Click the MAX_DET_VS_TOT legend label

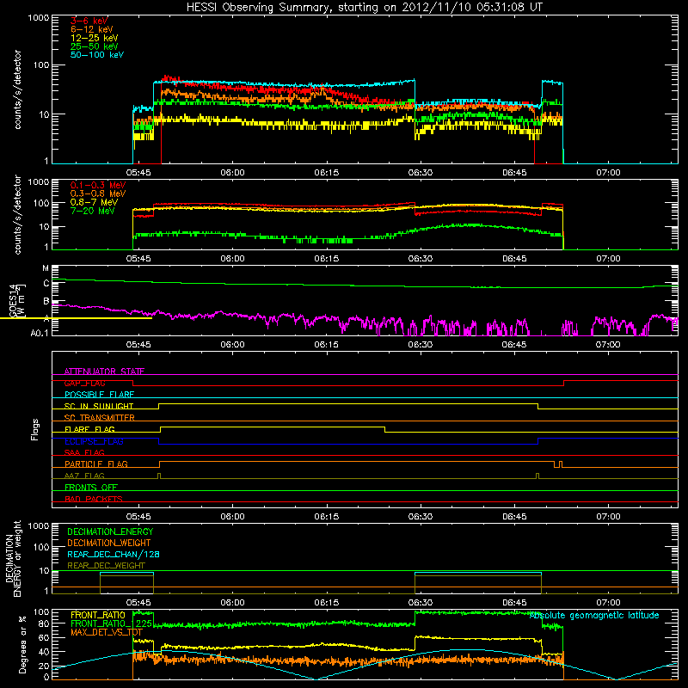click(106, 632)
